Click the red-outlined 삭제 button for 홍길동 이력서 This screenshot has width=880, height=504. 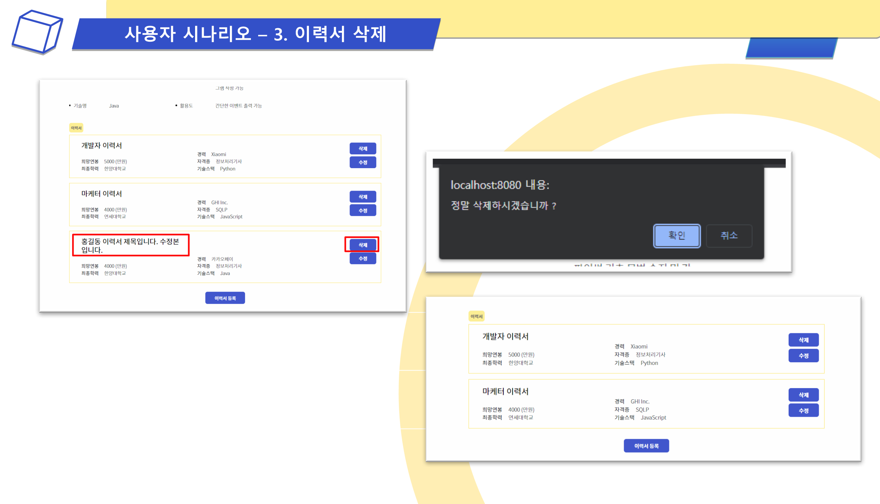point(362,245)
